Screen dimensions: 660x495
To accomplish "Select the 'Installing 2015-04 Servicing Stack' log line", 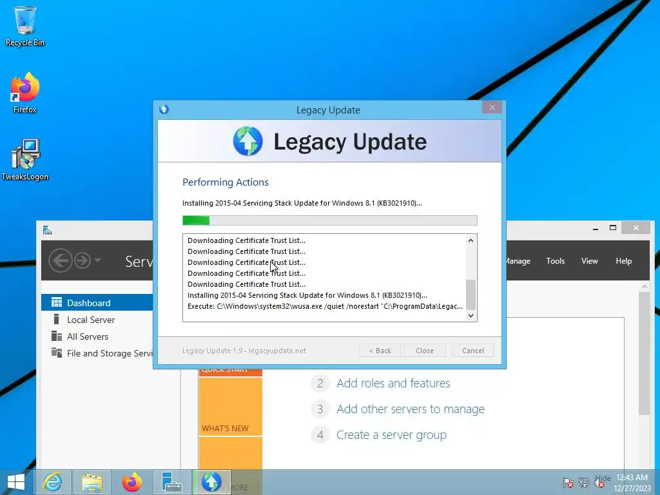I will tap(307, 295).
